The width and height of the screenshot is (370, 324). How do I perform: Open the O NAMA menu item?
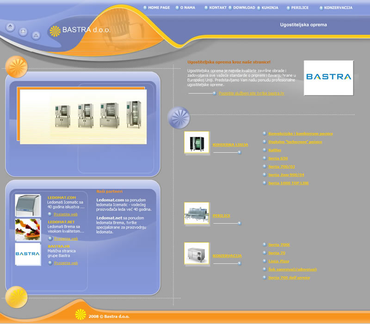(x=188, y=7)
